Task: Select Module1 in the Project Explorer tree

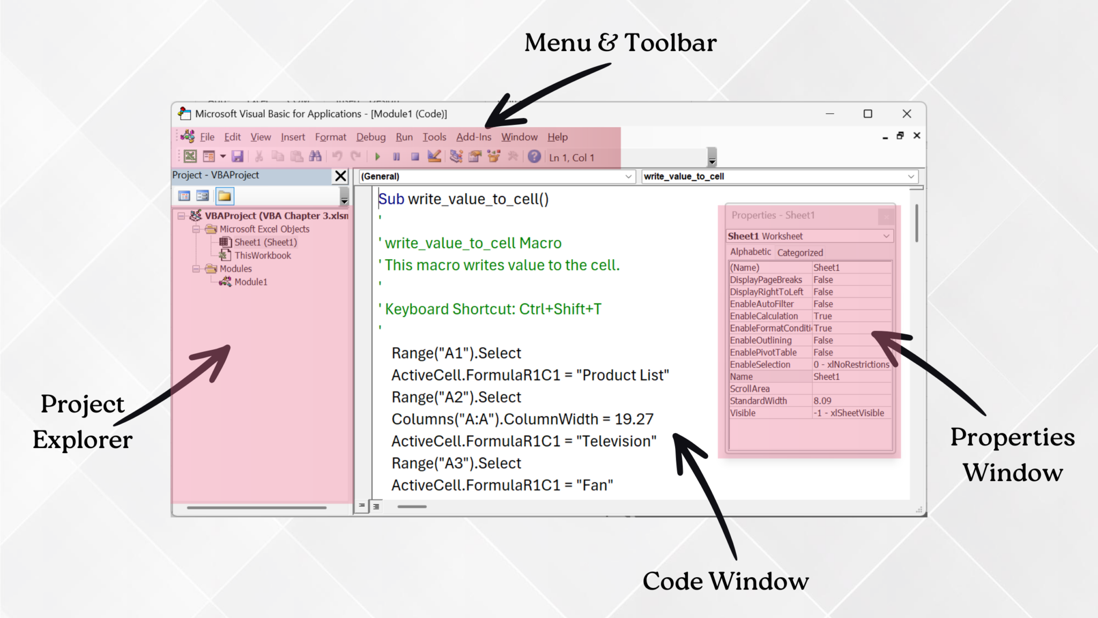Action: point(249,282)
